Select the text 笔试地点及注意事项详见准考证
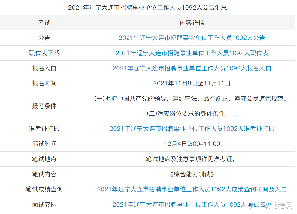297x214 pixels. (191, 159)
